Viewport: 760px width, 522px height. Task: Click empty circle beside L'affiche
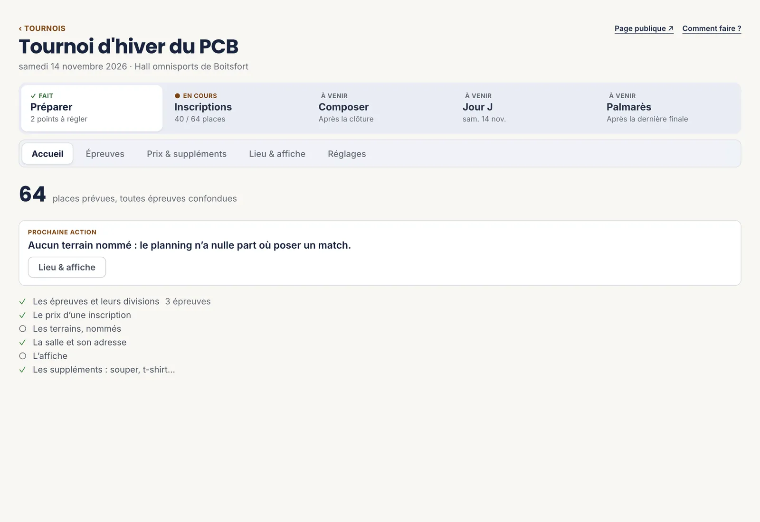click(22, 356)
